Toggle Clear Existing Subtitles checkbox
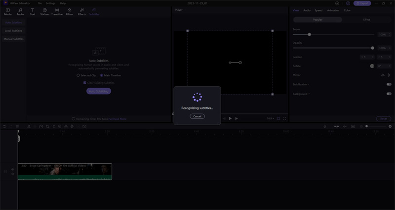The height and width of the screenshot is (210, 395). (x=85, y=83)
